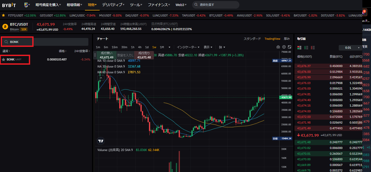The width and height of the screenshot is (371, 172).
Task: Open the 0.01 order book grouping dropdown
Action: point(350,48)
